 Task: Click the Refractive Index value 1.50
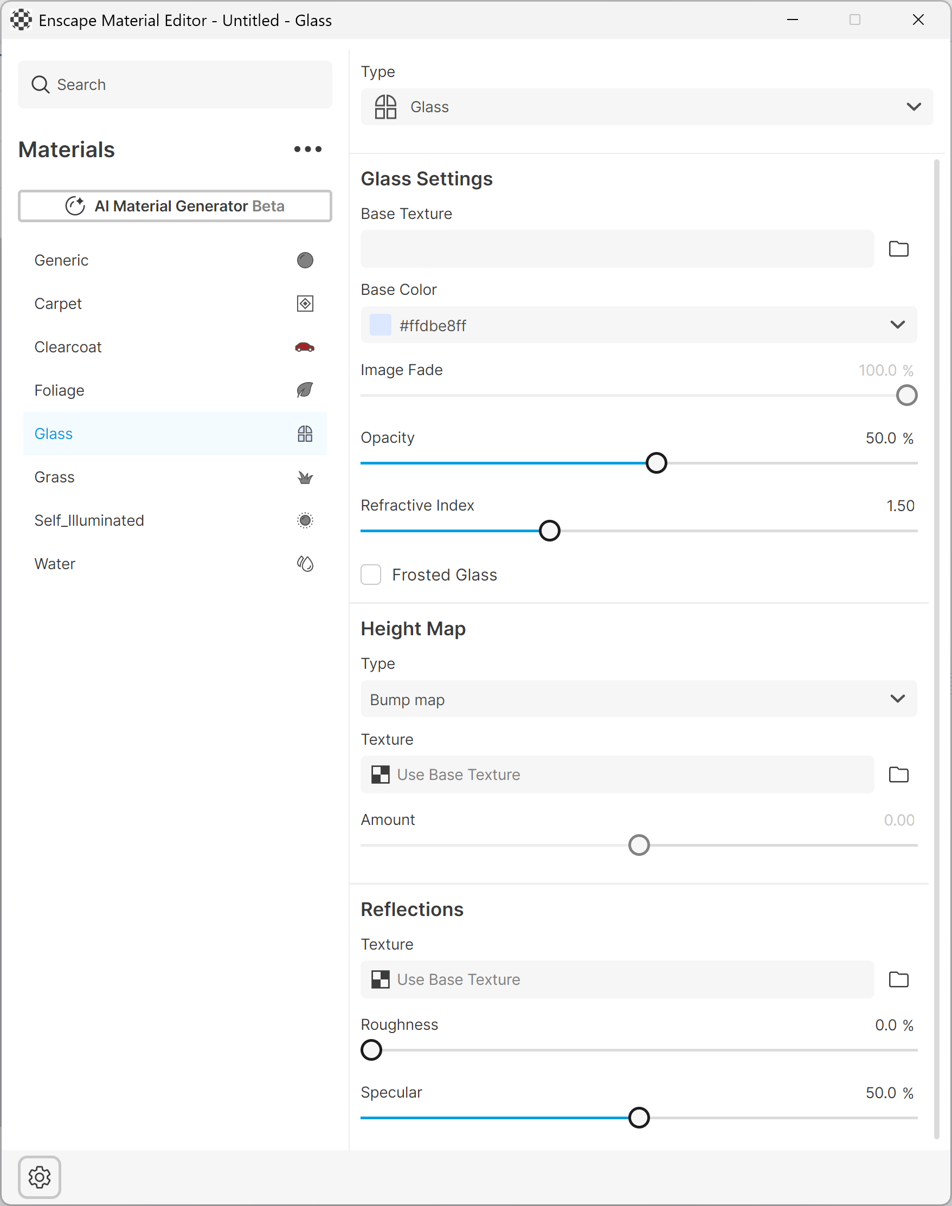point(900,506)
